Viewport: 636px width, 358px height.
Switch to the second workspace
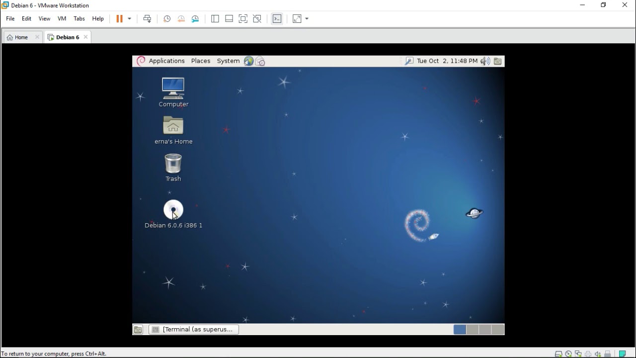pos(473,330)
